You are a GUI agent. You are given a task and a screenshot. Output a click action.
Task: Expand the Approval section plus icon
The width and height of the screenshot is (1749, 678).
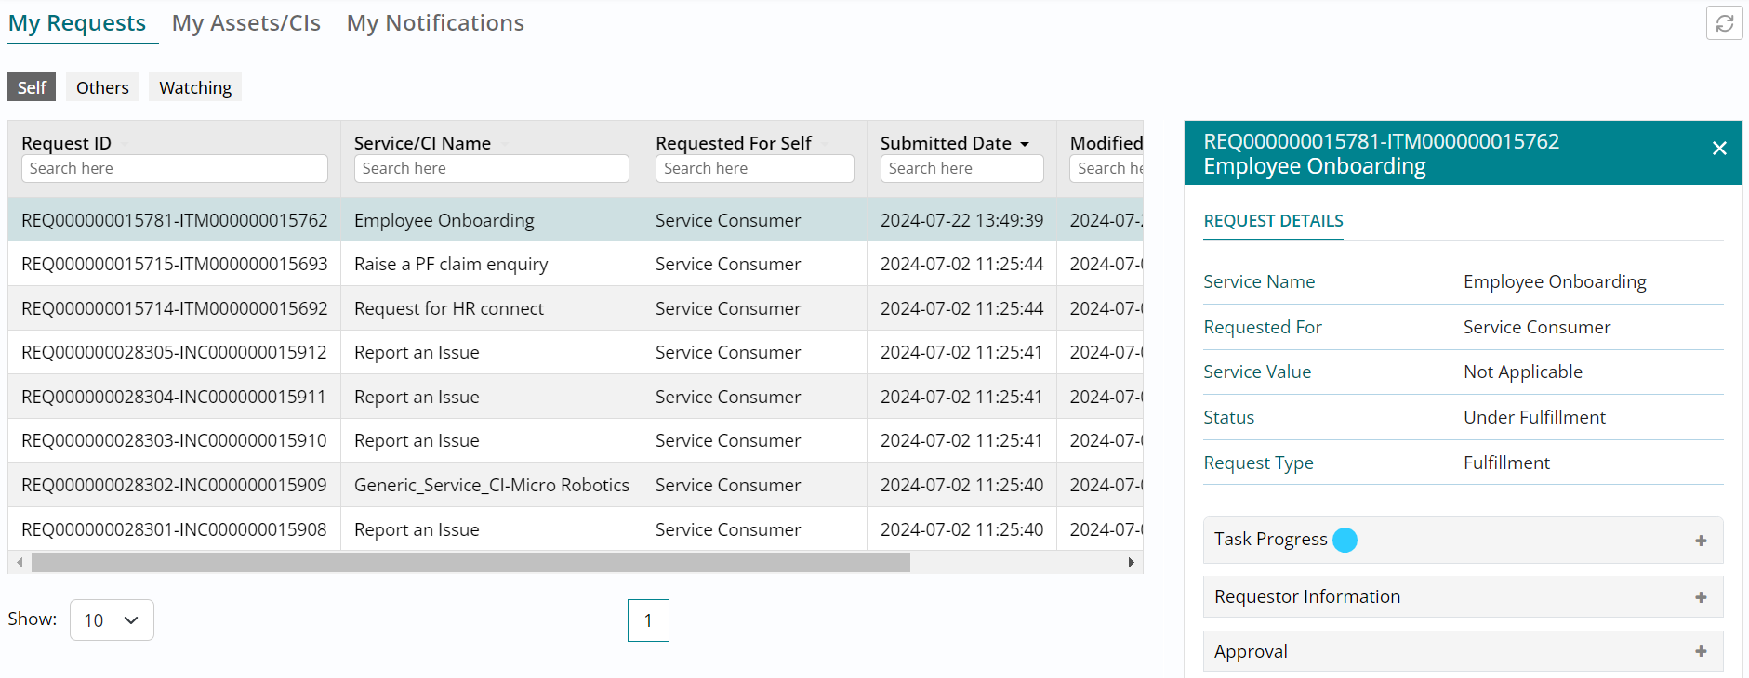tap(1700, 652)
